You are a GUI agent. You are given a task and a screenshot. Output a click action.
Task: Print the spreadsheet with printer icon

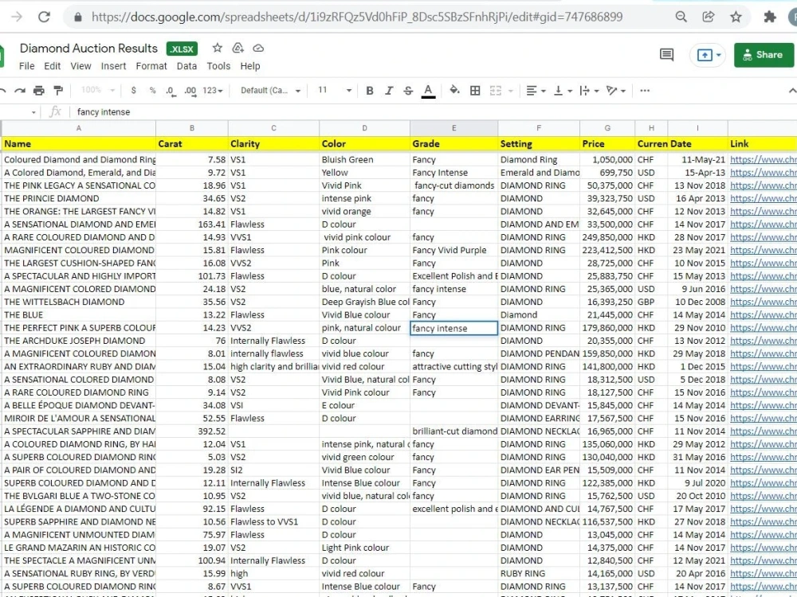pos(38,91)
